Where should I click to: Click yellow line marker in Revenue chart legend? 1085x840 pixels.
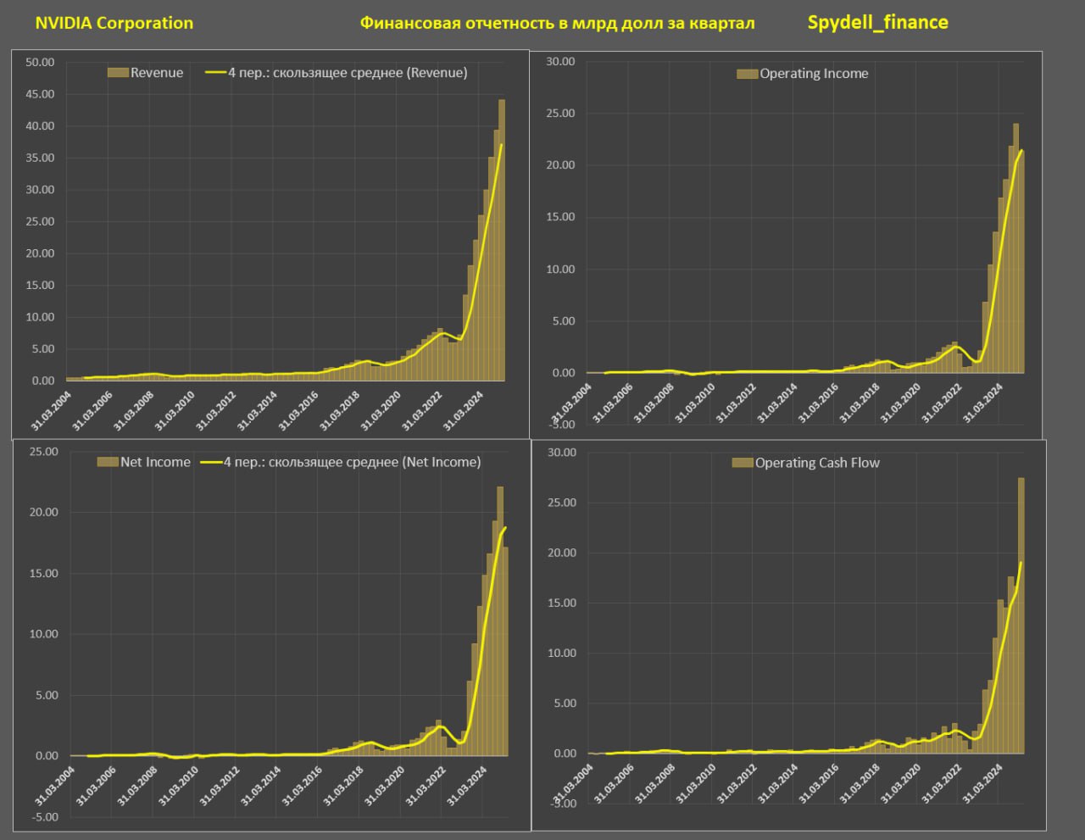click(x=215, y=73)
